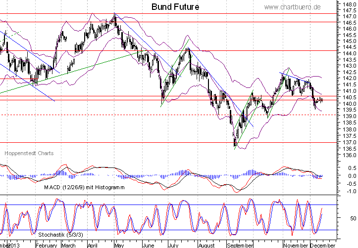This screenshot has height=248, width=358.
Task: Select the "Stochastik (5/3/3)" indicator label
Action: click(60, 235)
